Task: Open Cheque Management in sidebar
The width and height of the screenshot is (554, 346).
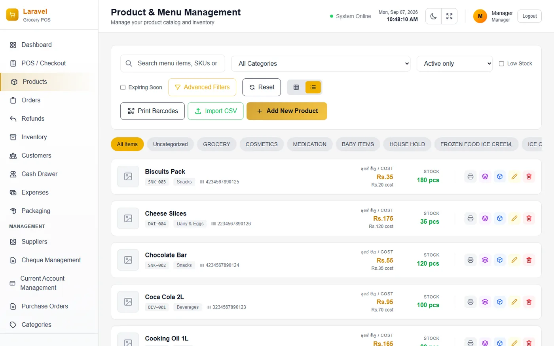Action: pyautogui.click(x=49, y=260)
